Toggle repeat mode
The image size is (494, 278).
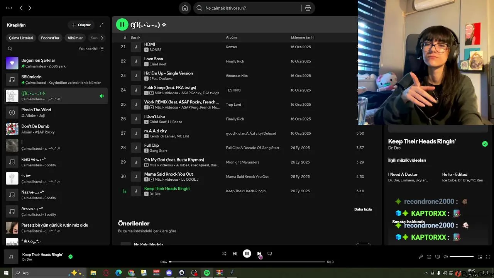pos(270,254)
